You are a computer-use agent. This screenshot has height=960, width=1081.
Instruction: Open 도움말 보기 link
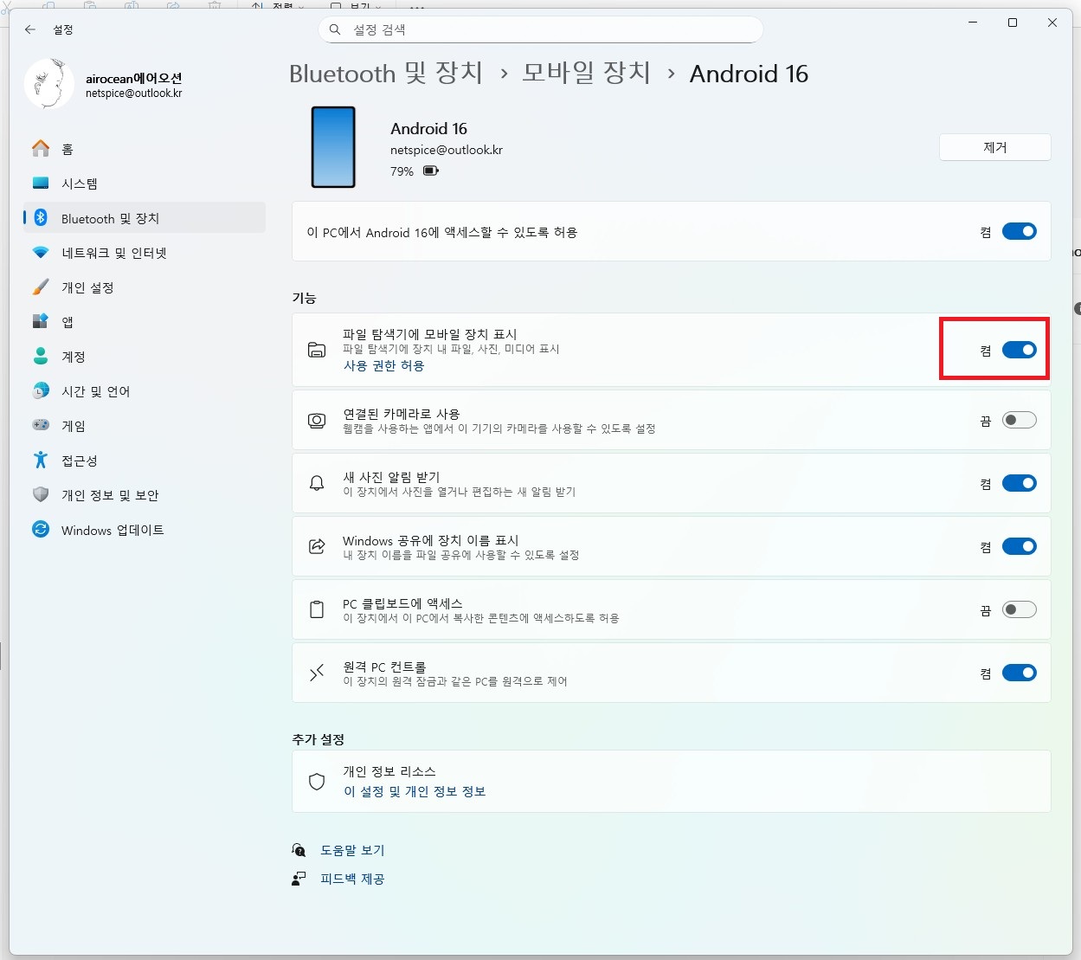pos(352,850)
